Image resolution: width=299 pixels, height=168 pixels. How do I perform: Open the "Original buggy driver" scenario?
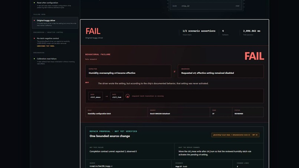[x=55, y=23]
